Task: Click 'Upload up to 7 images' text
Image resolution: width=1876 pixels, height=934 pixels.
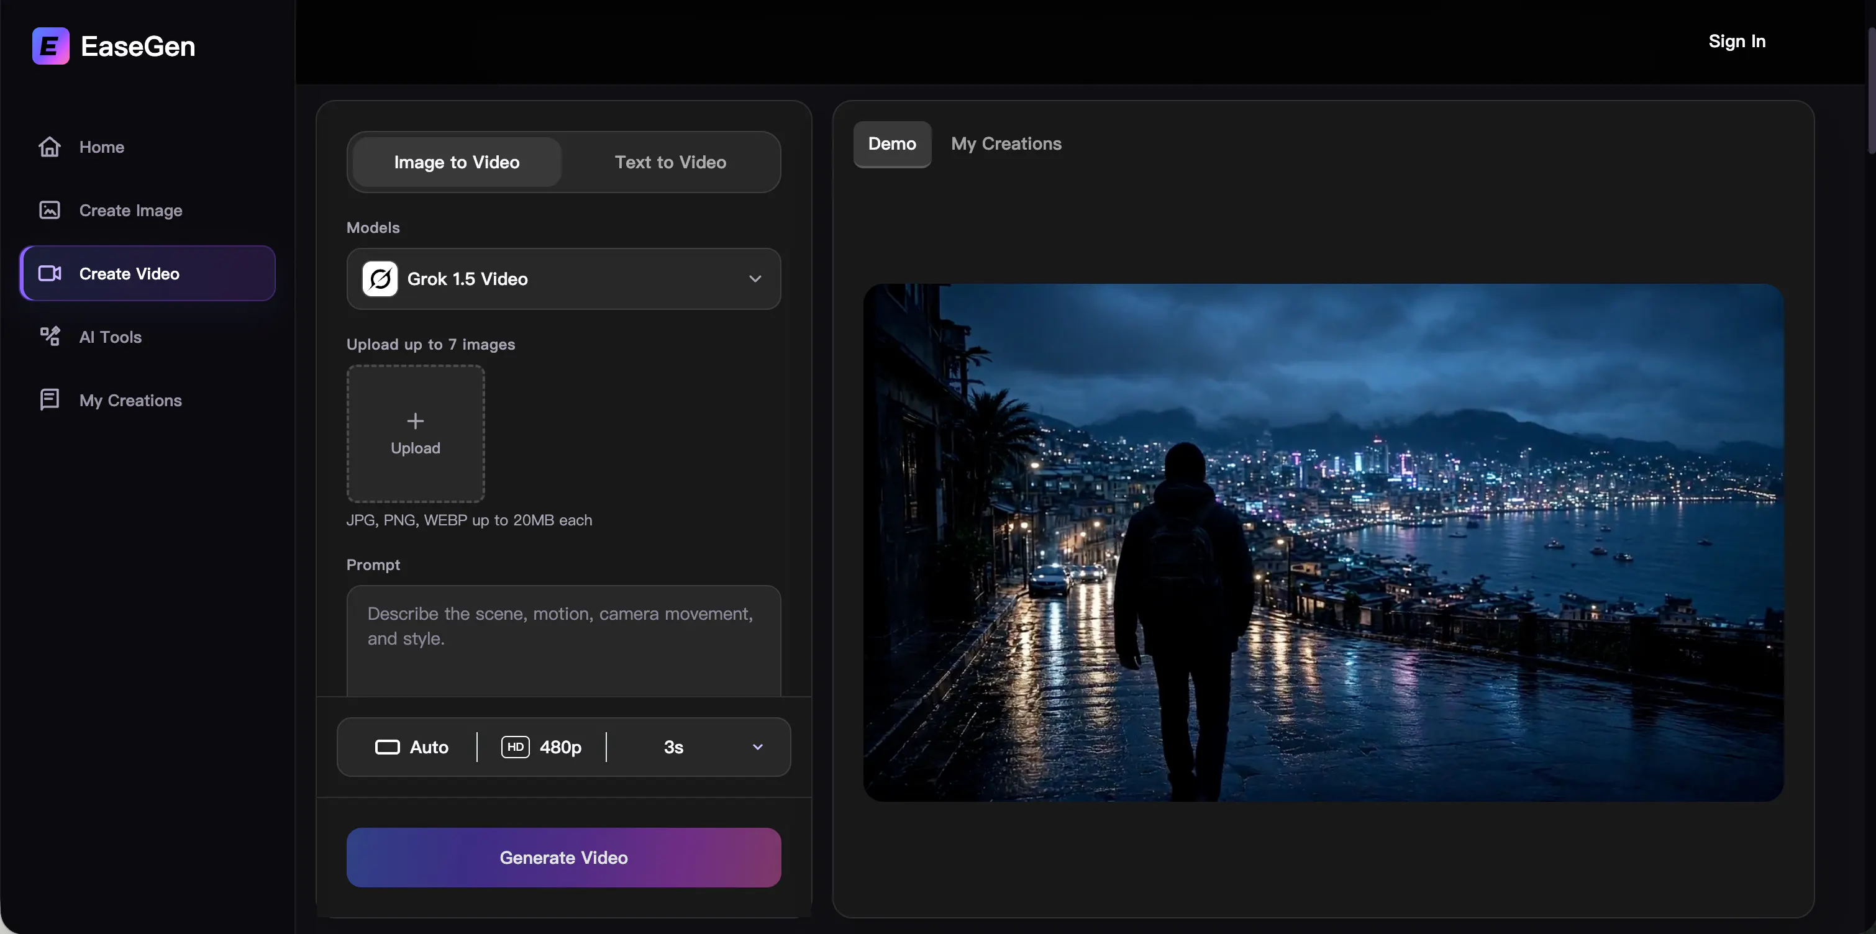Action: pyautogui.click(x=430, y=344)
